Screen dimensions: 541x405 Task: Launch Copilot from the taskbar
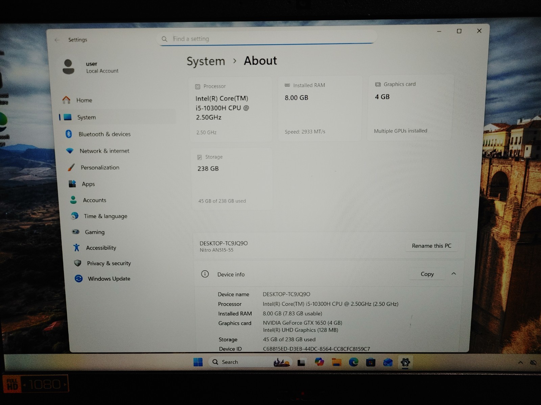point(319,362)
